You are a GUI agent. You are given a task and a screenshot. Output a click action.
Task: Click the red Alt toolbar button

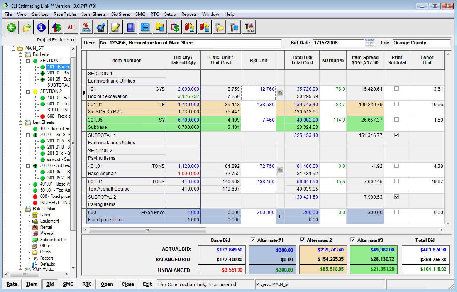click(71, 27)
